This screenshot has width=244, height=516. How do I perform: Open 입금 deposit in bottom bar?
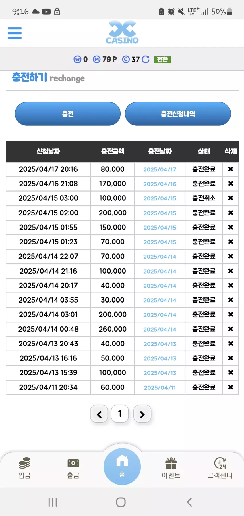click(24, 468)
